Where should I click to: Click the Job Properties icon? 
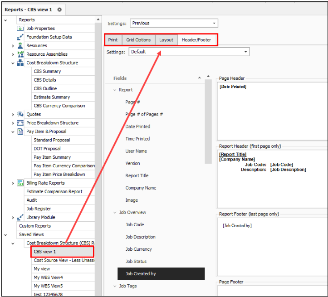pos(20,29)
